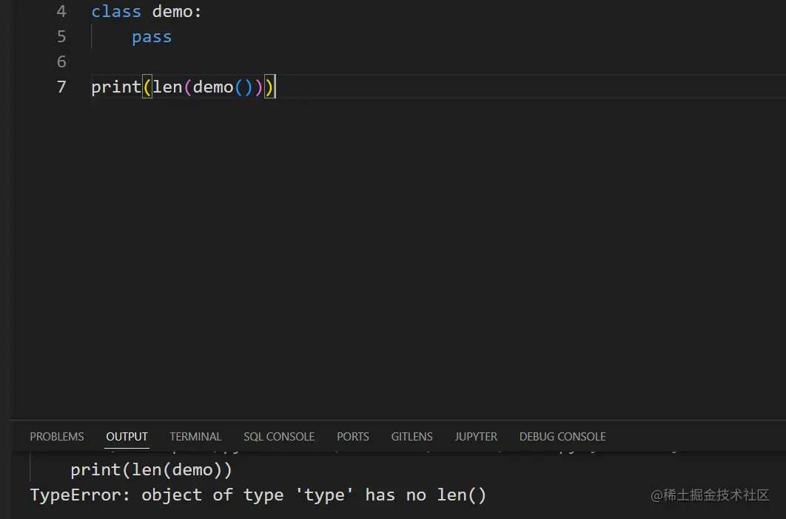Click line number 5 in the gutter
Image resolution: width=786 pixels, height=519 pixels.
point(61,37)
